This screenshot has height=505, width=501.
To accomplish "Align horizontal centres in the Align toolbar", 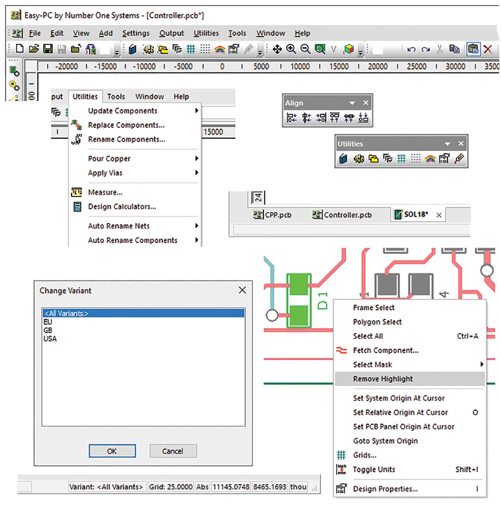I will (306, 118).
